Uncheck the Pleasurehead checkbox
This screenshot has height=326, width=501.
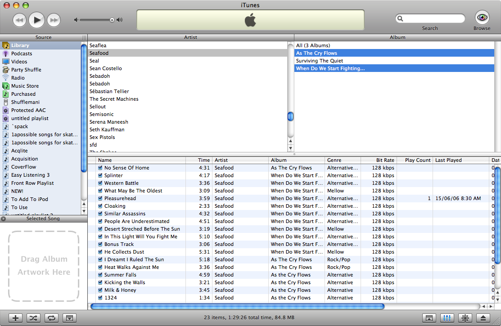(100, 198)
